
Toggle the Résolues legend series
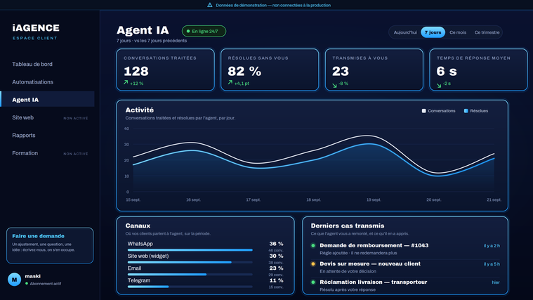click(476, 111)
